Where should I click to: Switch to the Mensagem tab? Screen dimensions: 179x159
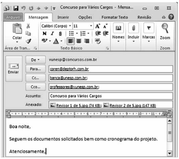coord(38,17)
